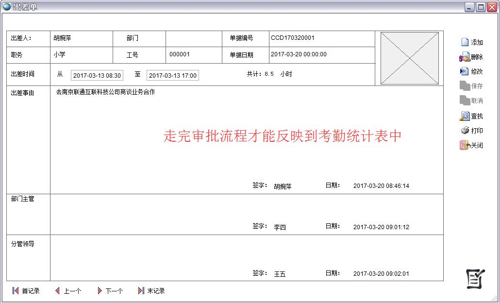
Task: Click the employee photo placeholder
Action: pos(410,58)
